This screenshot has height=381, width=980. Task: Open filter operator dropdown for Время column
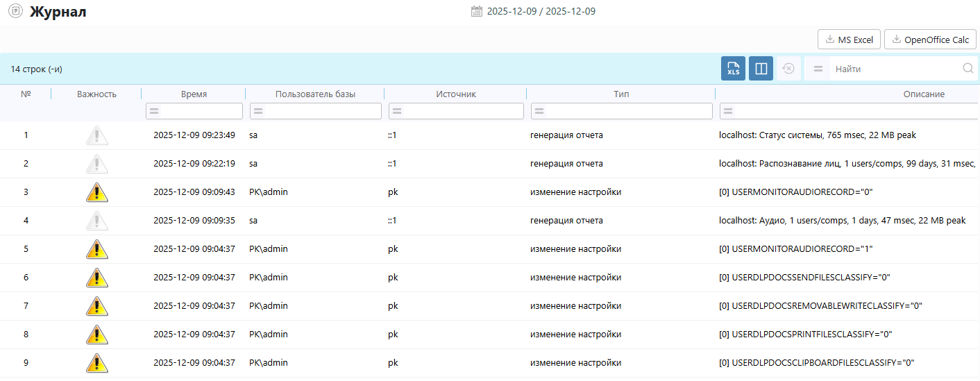point(154,111)
